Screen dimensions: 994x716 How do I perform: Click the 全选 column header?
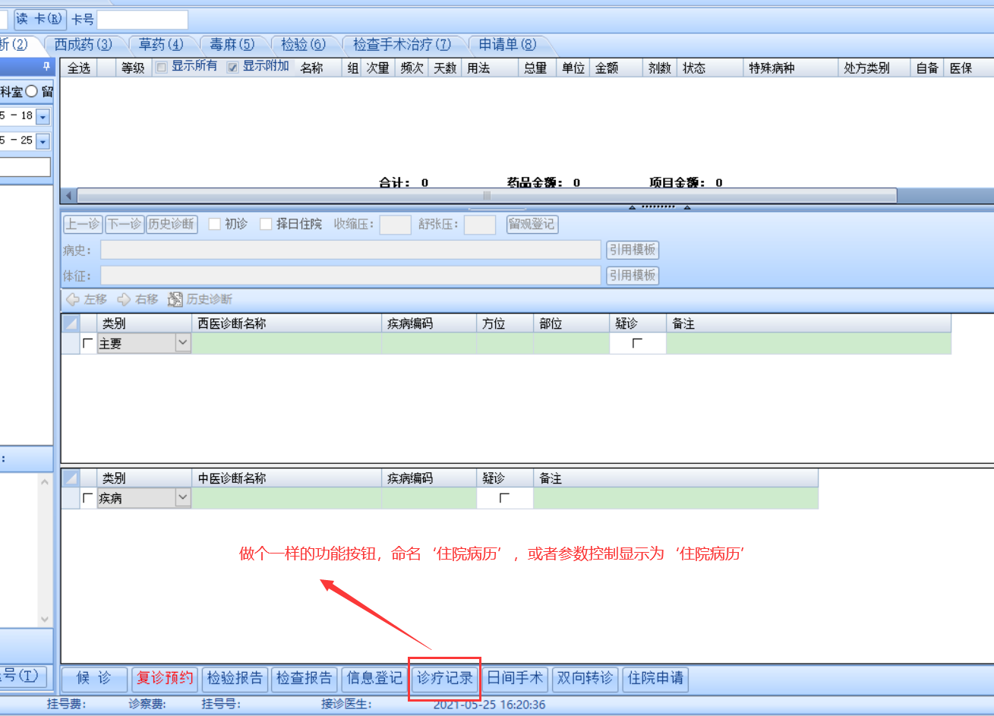tap(79, 68)
